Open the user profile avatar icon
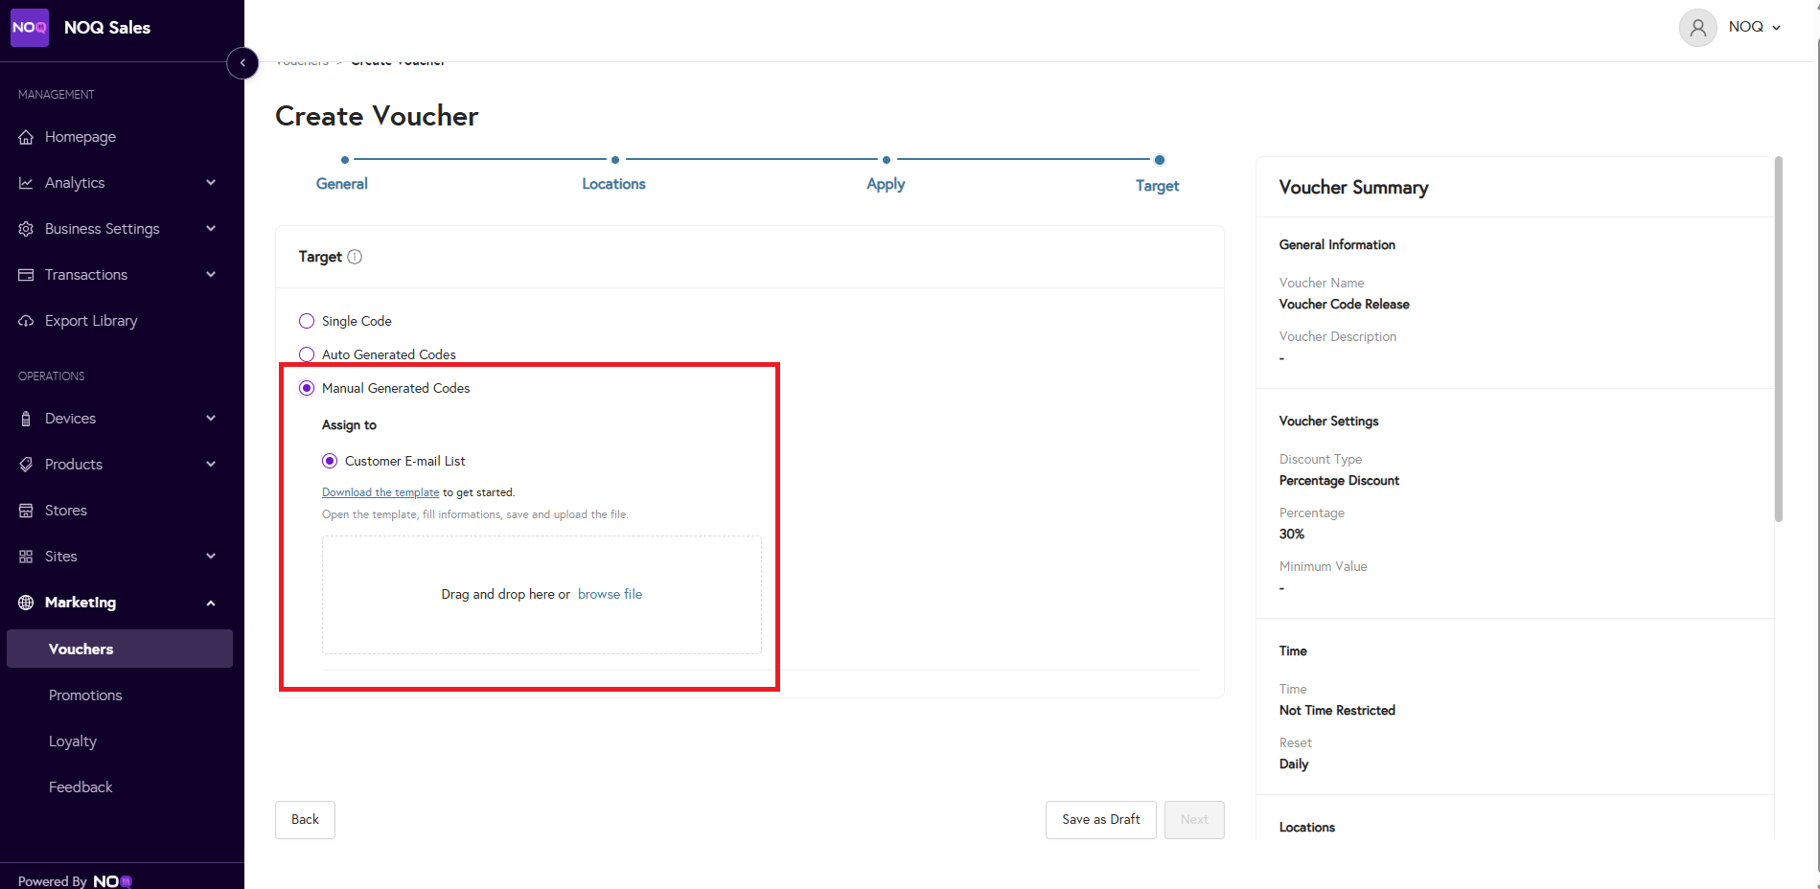Viewport: 1820px width, 889px height. [1697, 28]
